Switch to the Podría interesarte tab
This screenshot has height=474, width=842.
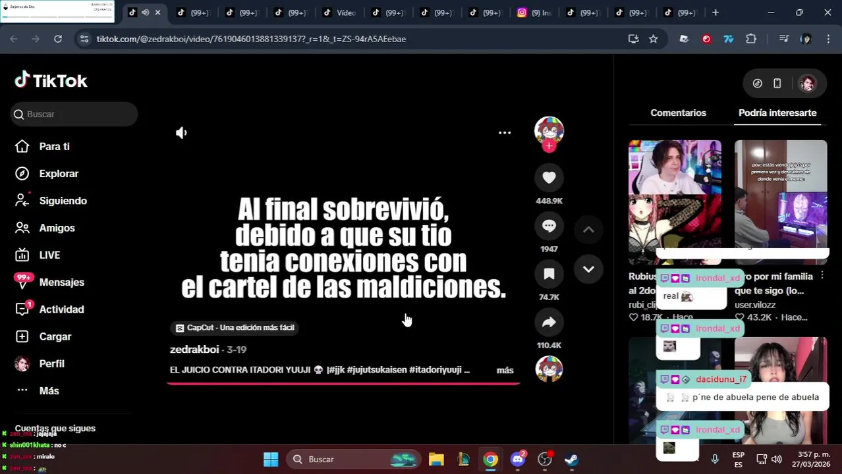click(x=777, y=113)
